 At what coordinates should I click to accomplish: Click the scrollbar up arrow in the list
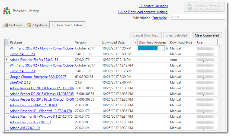[x=220, y=48]
